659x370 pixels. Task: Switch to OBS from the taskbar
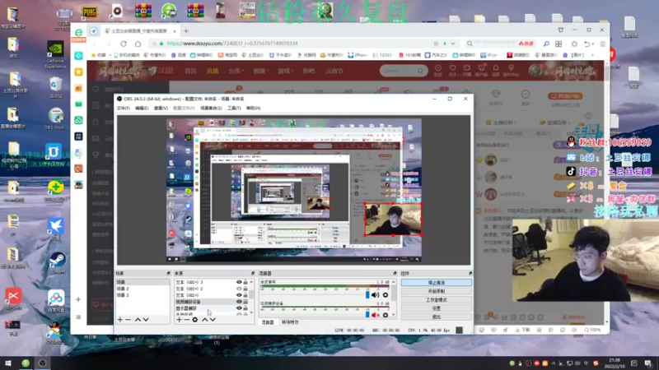click(x=43, y=363)
